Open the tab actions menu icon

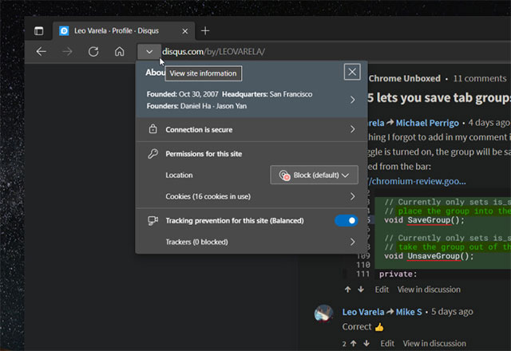click(x=38, y=31)
